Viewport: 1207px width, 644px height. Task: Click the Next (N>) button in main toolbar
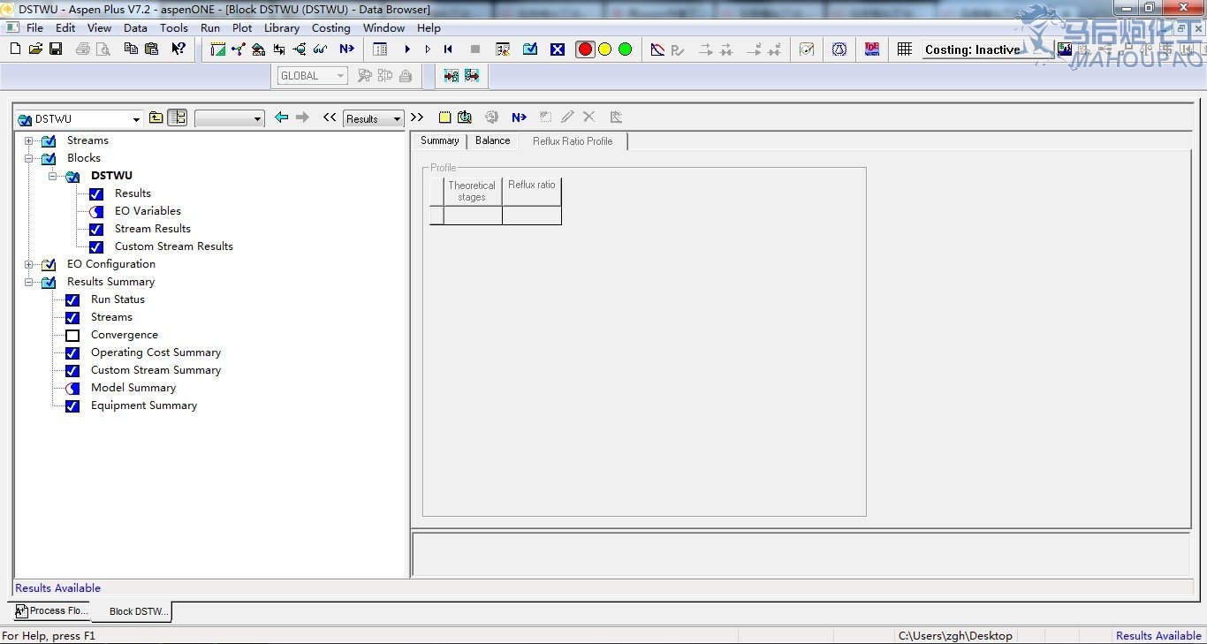(346, 49)
